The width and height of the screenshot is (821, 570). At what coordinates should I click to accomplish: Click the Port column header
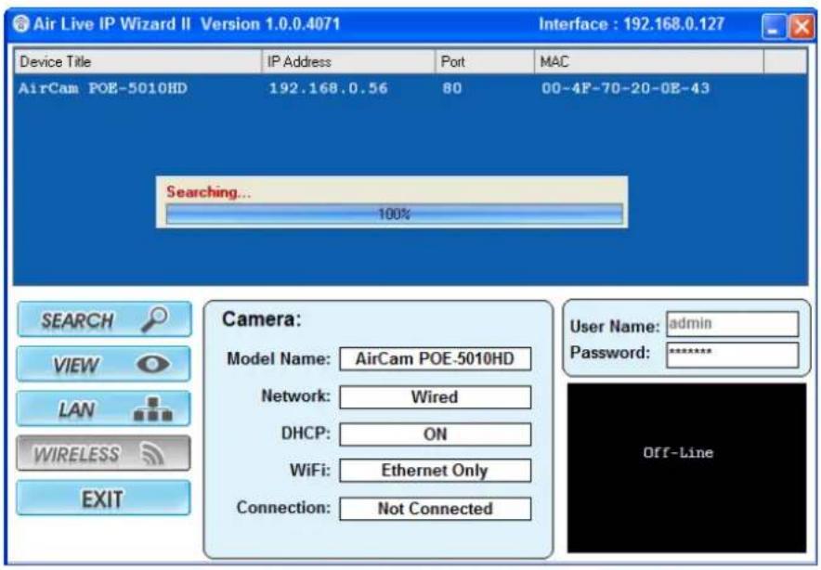pos(485,62)
